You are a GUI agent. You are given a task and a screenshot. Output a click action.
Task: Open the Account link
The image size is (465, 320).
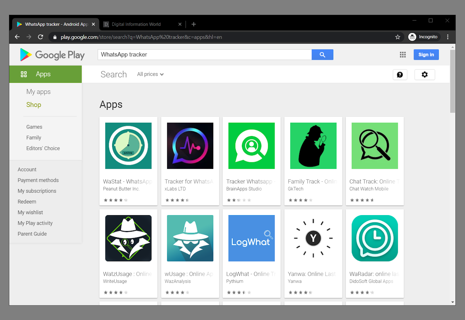click(27, 169)
